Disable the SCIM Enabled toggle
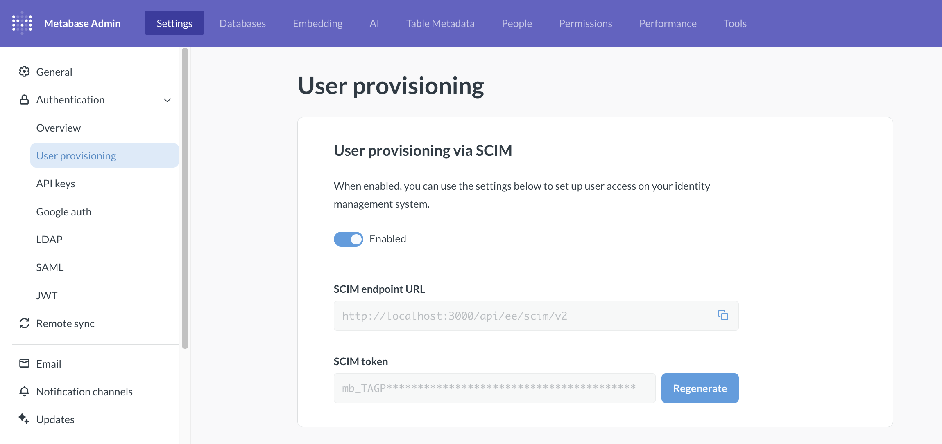942x444 pixels. (348, 239)
